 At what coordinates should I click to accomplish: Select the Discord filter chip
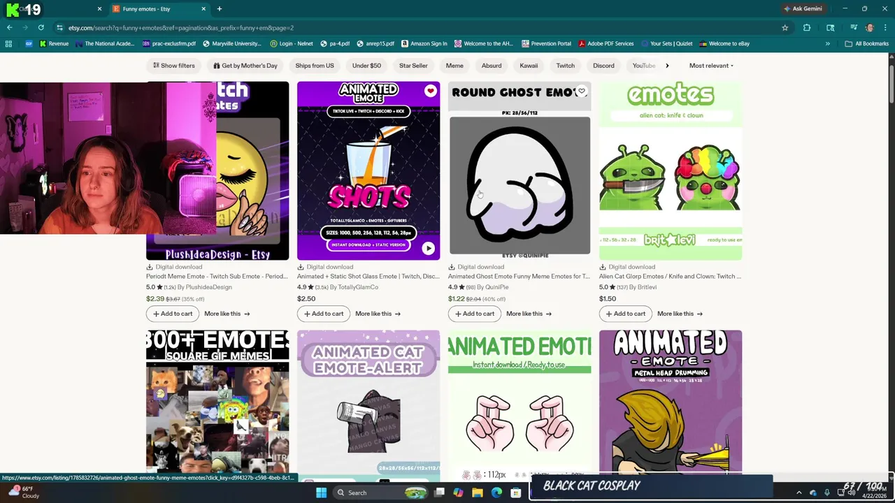[603, 66]
